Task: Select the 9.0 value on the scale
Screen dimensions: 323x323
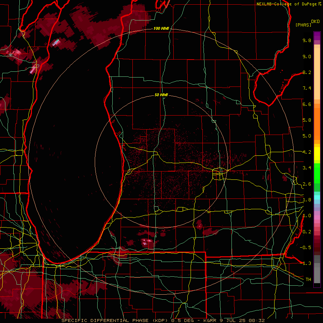Action: (x=307, y=56)
